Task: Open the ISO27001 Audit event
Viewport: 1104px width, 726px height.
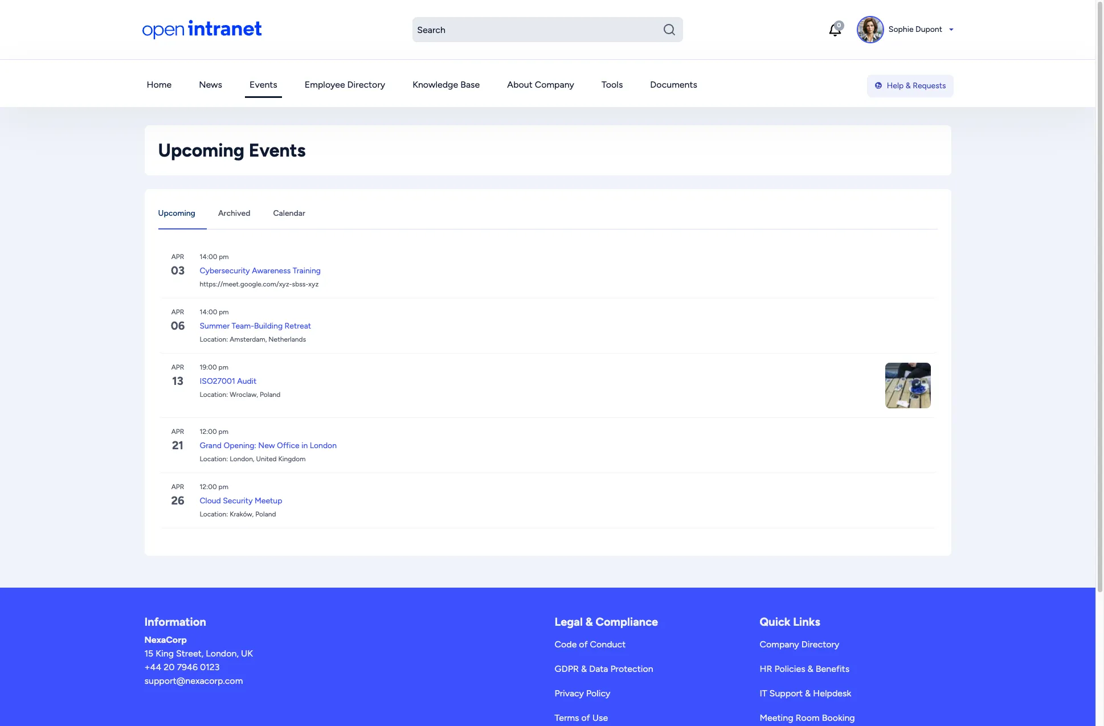Action: [228, 382]
